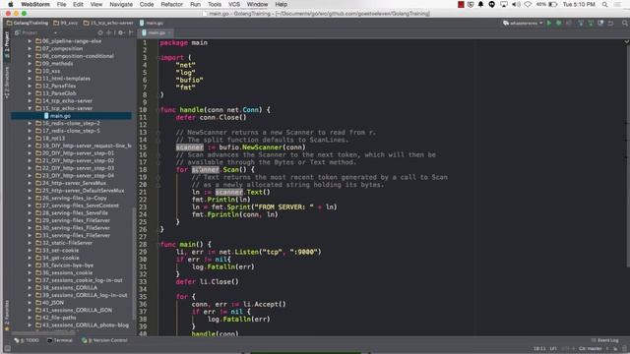Click cursor position indicator in status bar
The height and width of the screenshot is (354, 630).
(539, 349)
